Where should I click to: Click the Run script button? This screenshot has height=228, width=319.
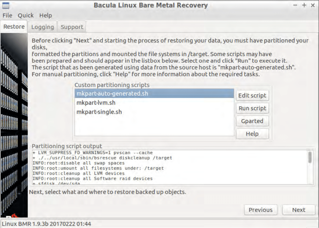click(252, 108)
